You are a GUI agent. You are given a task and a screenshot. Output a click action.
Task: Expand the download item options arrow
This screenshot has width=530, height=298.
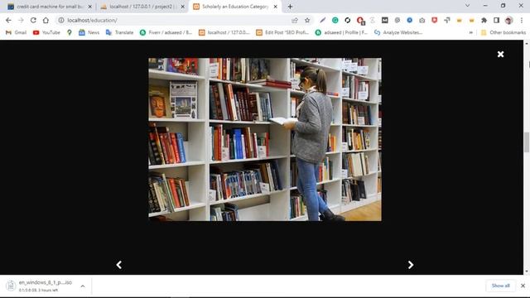pos(83,286)
